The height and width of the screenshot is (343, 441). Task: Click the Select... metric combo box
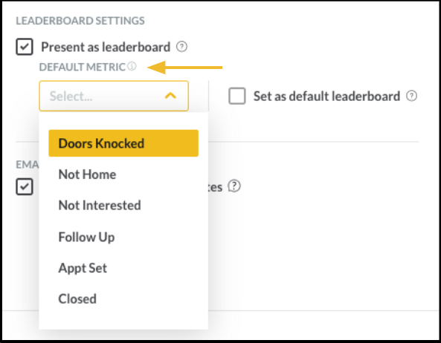click(114, 96)
